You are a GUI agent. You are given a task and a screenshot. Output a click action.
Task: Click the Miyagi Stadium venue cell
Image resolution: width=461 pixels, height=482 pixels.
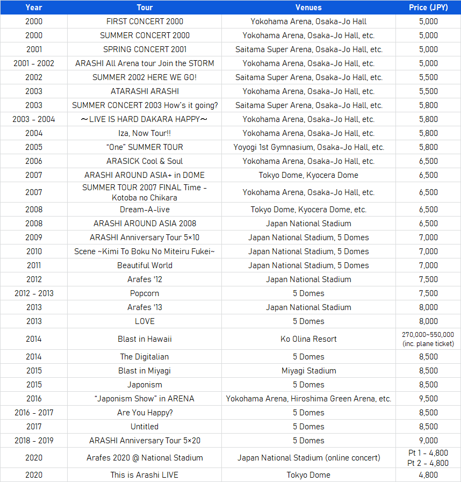pos(308,371)
